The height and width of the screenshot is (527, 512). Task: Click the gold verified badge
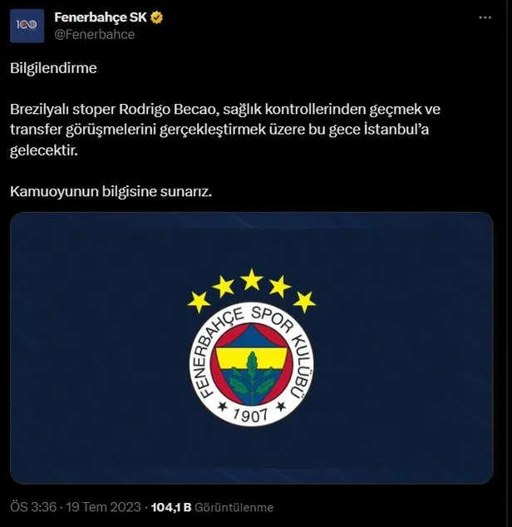point(156,17)
